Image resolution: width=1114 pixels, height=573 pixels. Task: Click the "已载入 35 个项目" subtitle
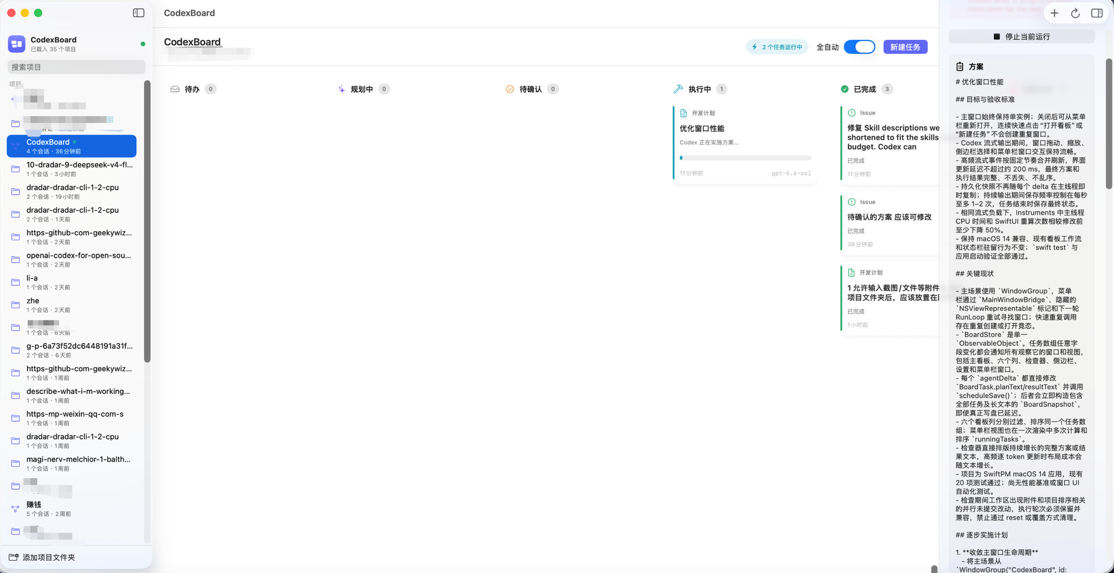click(53, 49)
